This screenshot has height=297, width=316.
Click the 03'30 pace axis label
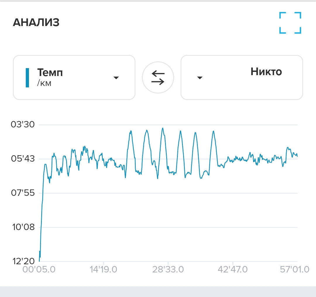coord(23,125)
